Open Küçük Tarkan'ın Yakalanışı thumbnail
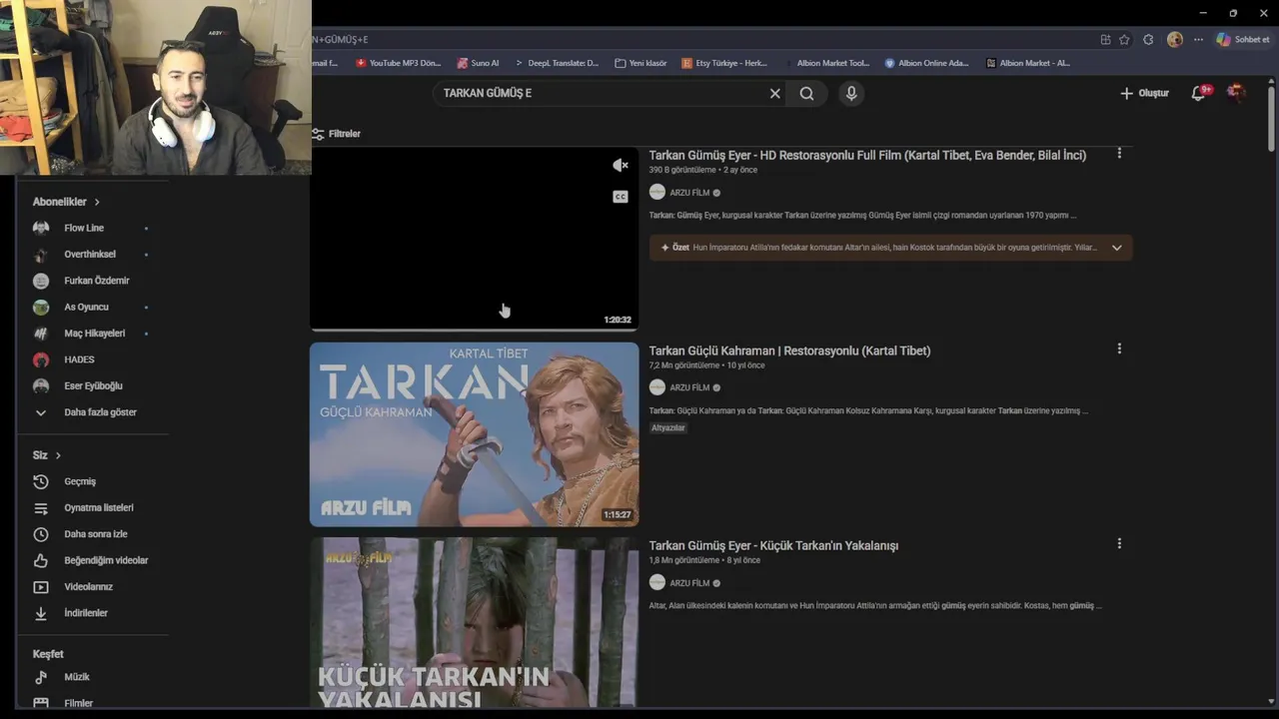This screenshot has height=719, width=1279. [x=474, y=623]
